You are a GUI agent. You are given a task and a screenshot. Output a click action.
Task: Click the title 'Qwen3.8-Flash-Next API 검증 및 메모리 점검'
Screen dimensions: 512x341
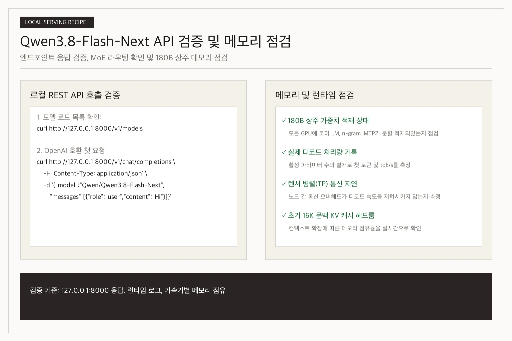coord(155,42)
